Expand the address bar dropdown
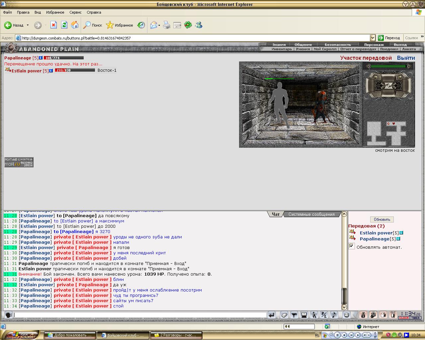This screenshot has width=425, height=340. click(373, 38)
